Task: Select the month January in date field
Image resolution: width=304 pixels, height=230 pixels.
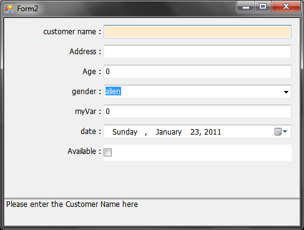Action: 169,132
